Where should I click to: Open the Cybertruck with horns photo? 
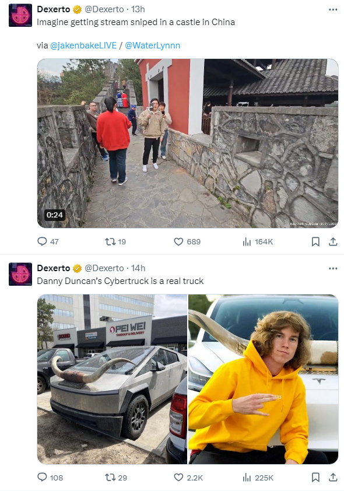(x=112, y=379)
